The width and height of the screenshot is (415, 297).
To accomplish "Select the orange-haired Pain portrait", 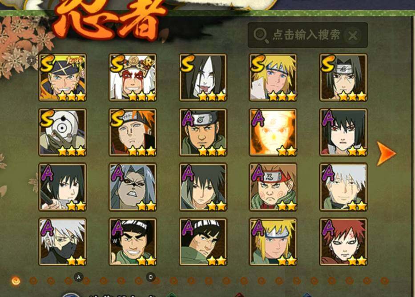I will [x=133, y=132].
